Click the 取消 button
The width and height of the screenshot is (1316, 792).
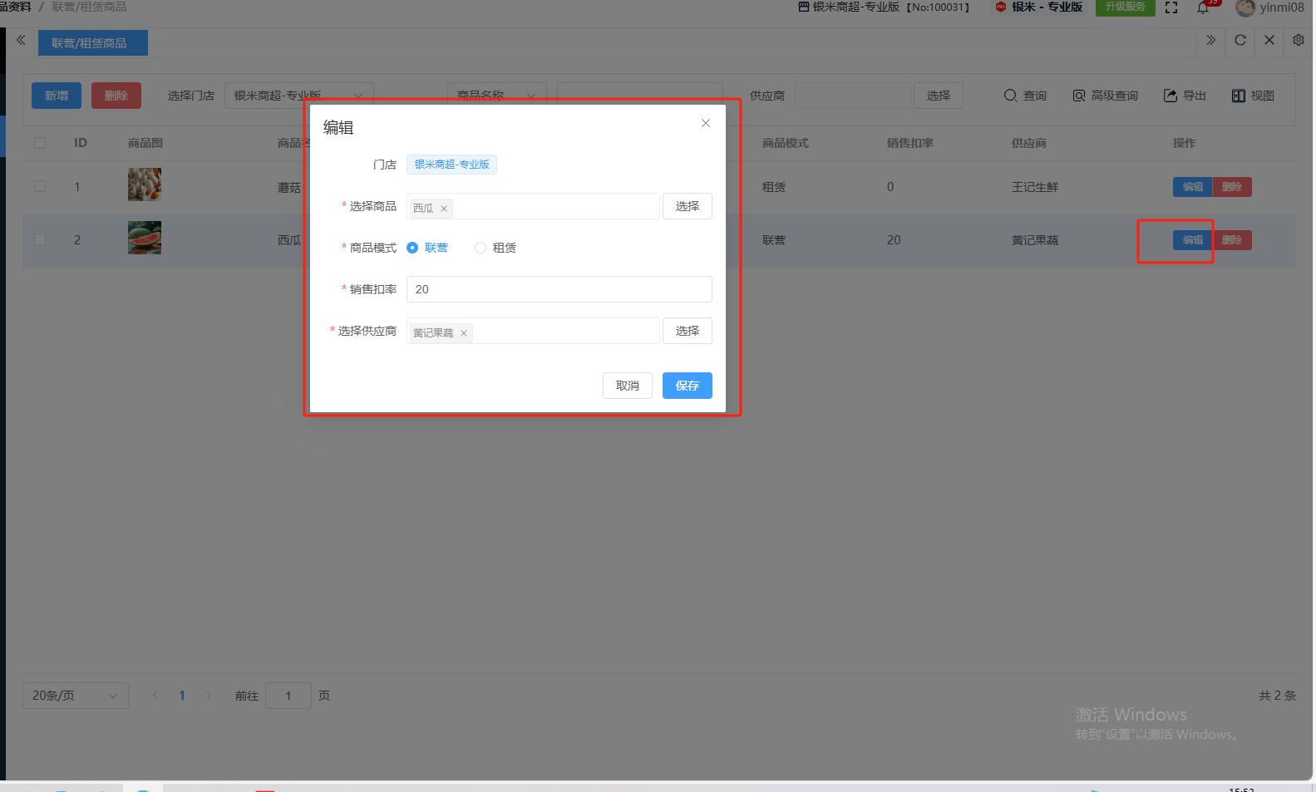click(x=627, y=386)
